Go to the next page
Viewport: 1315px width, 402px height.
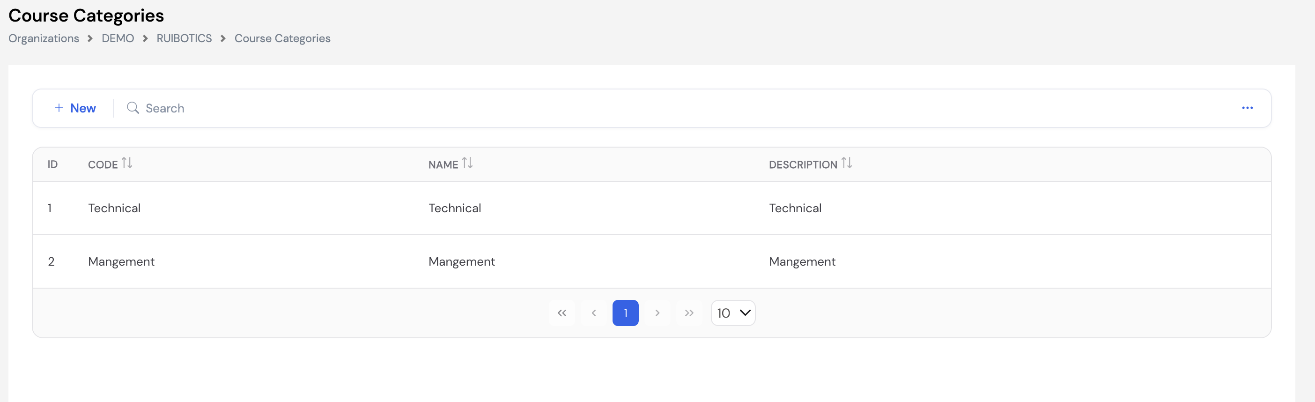pos(657,313)
